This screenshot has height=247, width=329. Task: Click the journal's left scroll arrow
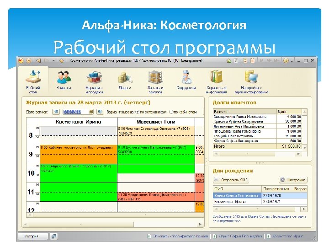(25, 224)
